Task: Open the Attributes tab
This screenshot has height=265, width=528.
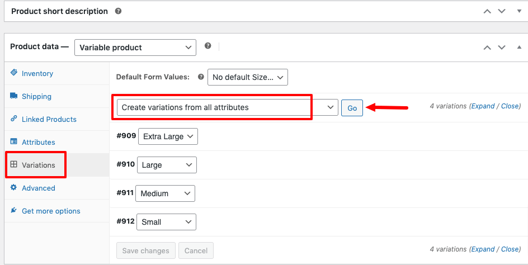Action: coord(39,142)
